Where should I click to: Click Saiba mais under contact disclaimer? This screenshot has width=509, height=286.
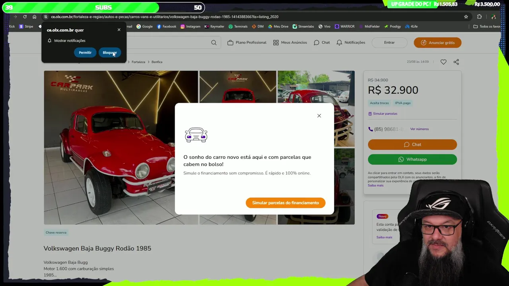[x=375, y=186]
